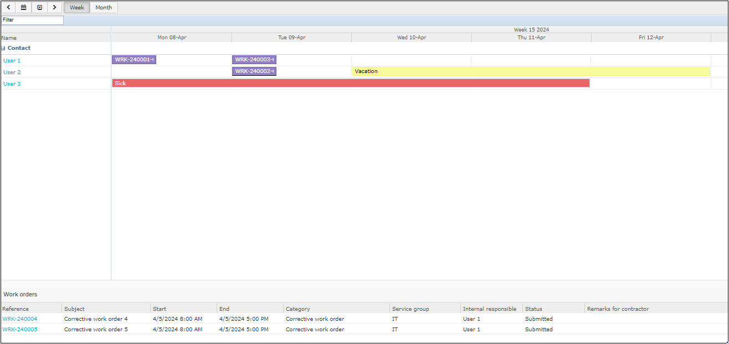Select WRK-240001 work order block

click(x=134, y=60)
